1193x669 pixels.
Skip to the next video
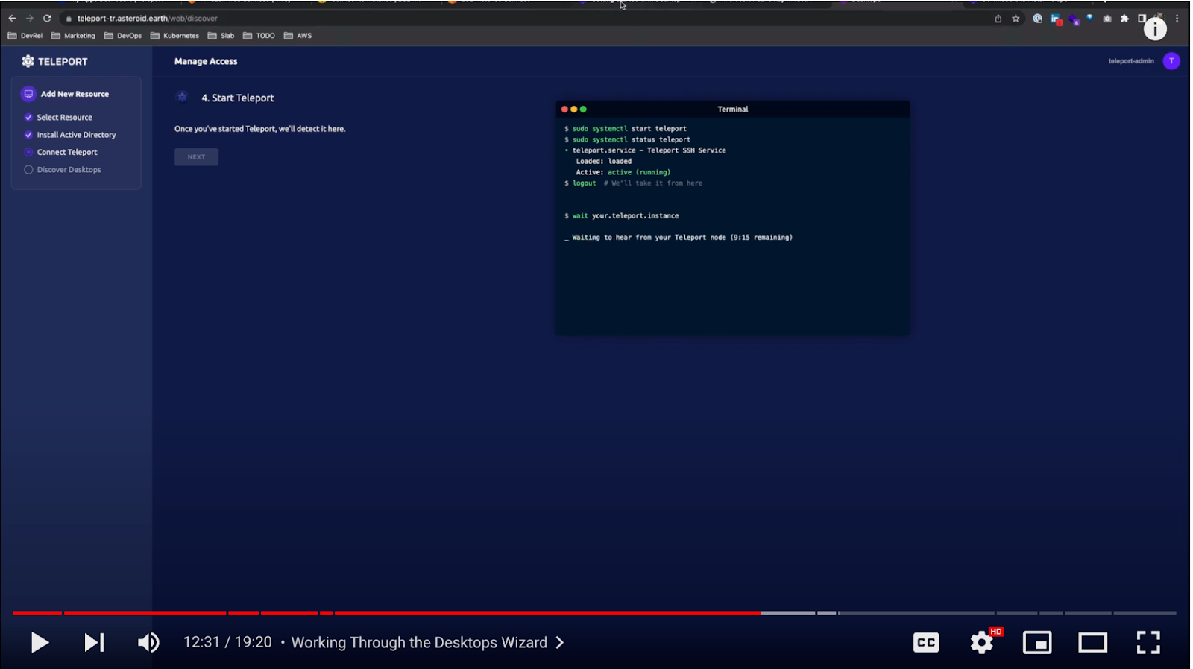[x=94, y=642]
